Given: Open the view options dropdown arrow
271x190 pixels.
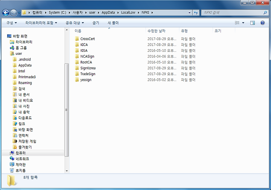Looking at the screenshot, I should [x=243, y=23].
